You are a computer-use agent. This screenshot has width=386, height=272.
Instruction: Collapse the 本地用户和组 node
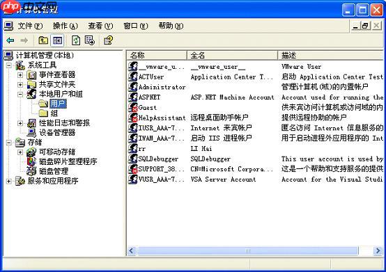tap(20, 95)
